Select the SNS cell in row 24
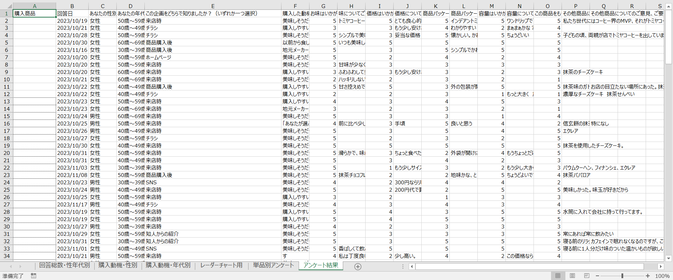Image resolution: width=673 pixels, height=280 pixels. pos(213,183)
